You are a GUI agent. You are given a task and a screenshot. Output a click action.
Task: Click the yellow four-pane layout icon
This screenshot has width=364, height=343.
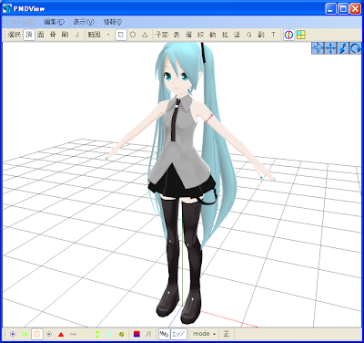tap(300, 35)
